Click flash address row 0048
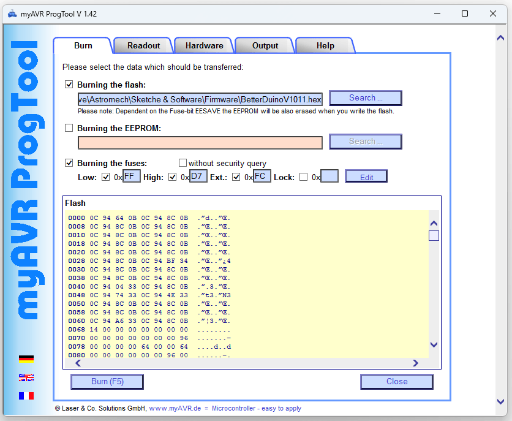Screen dimensions: 512x421 pos(149,295)
